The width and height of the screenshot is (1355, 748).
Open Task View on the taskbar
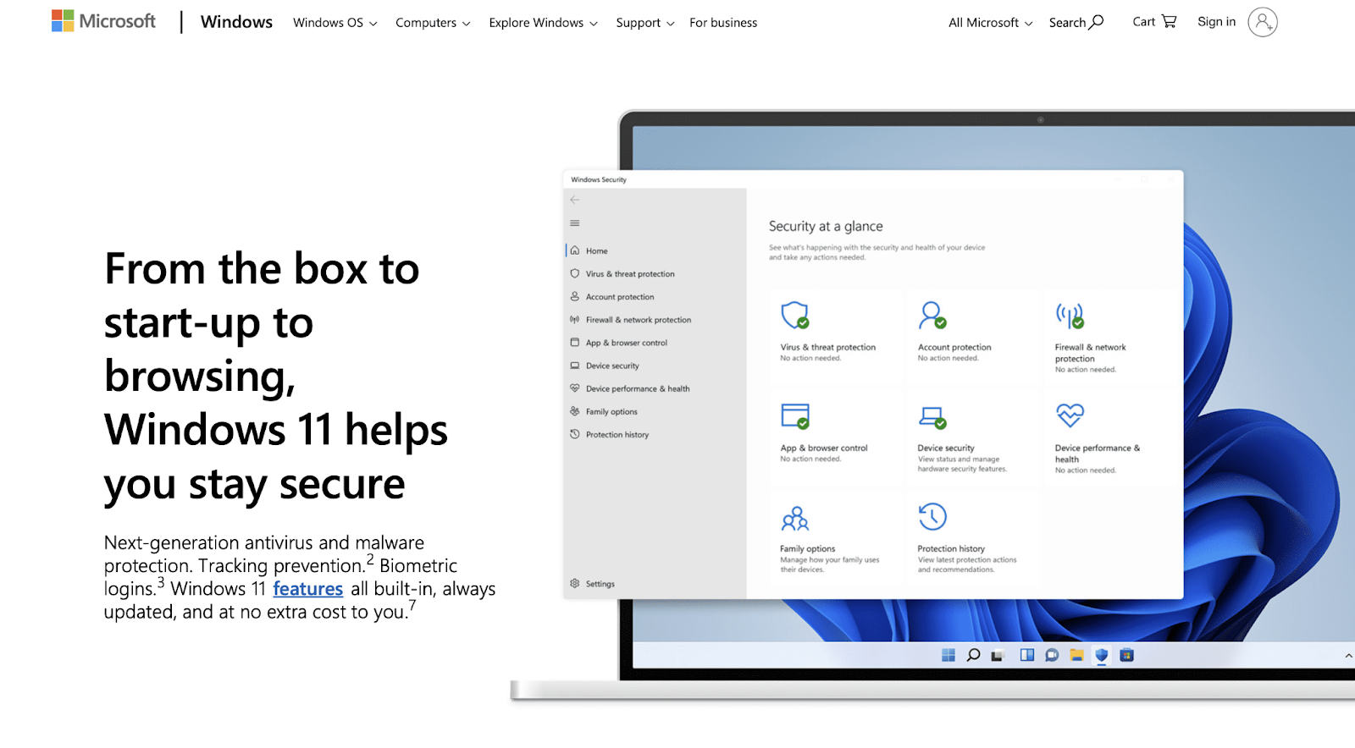(998, 656)
